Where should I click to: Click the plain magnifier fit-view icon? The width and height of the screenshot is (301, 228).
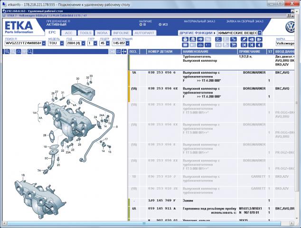pyautogui.click(x=30, y=51)
